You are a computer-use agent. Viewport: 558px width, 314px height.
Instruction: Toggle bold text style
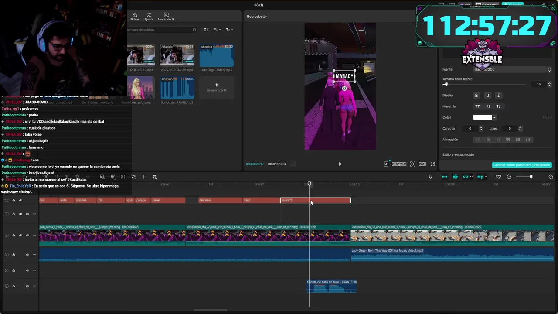coord(476,96)
